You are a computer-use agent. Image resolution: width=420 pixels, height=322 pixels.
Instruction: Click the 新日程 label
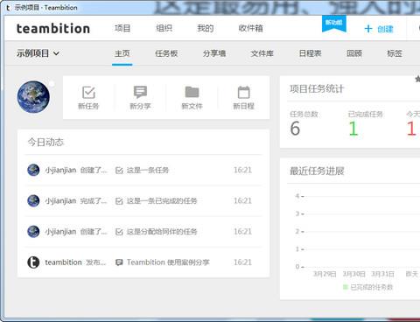244,106
